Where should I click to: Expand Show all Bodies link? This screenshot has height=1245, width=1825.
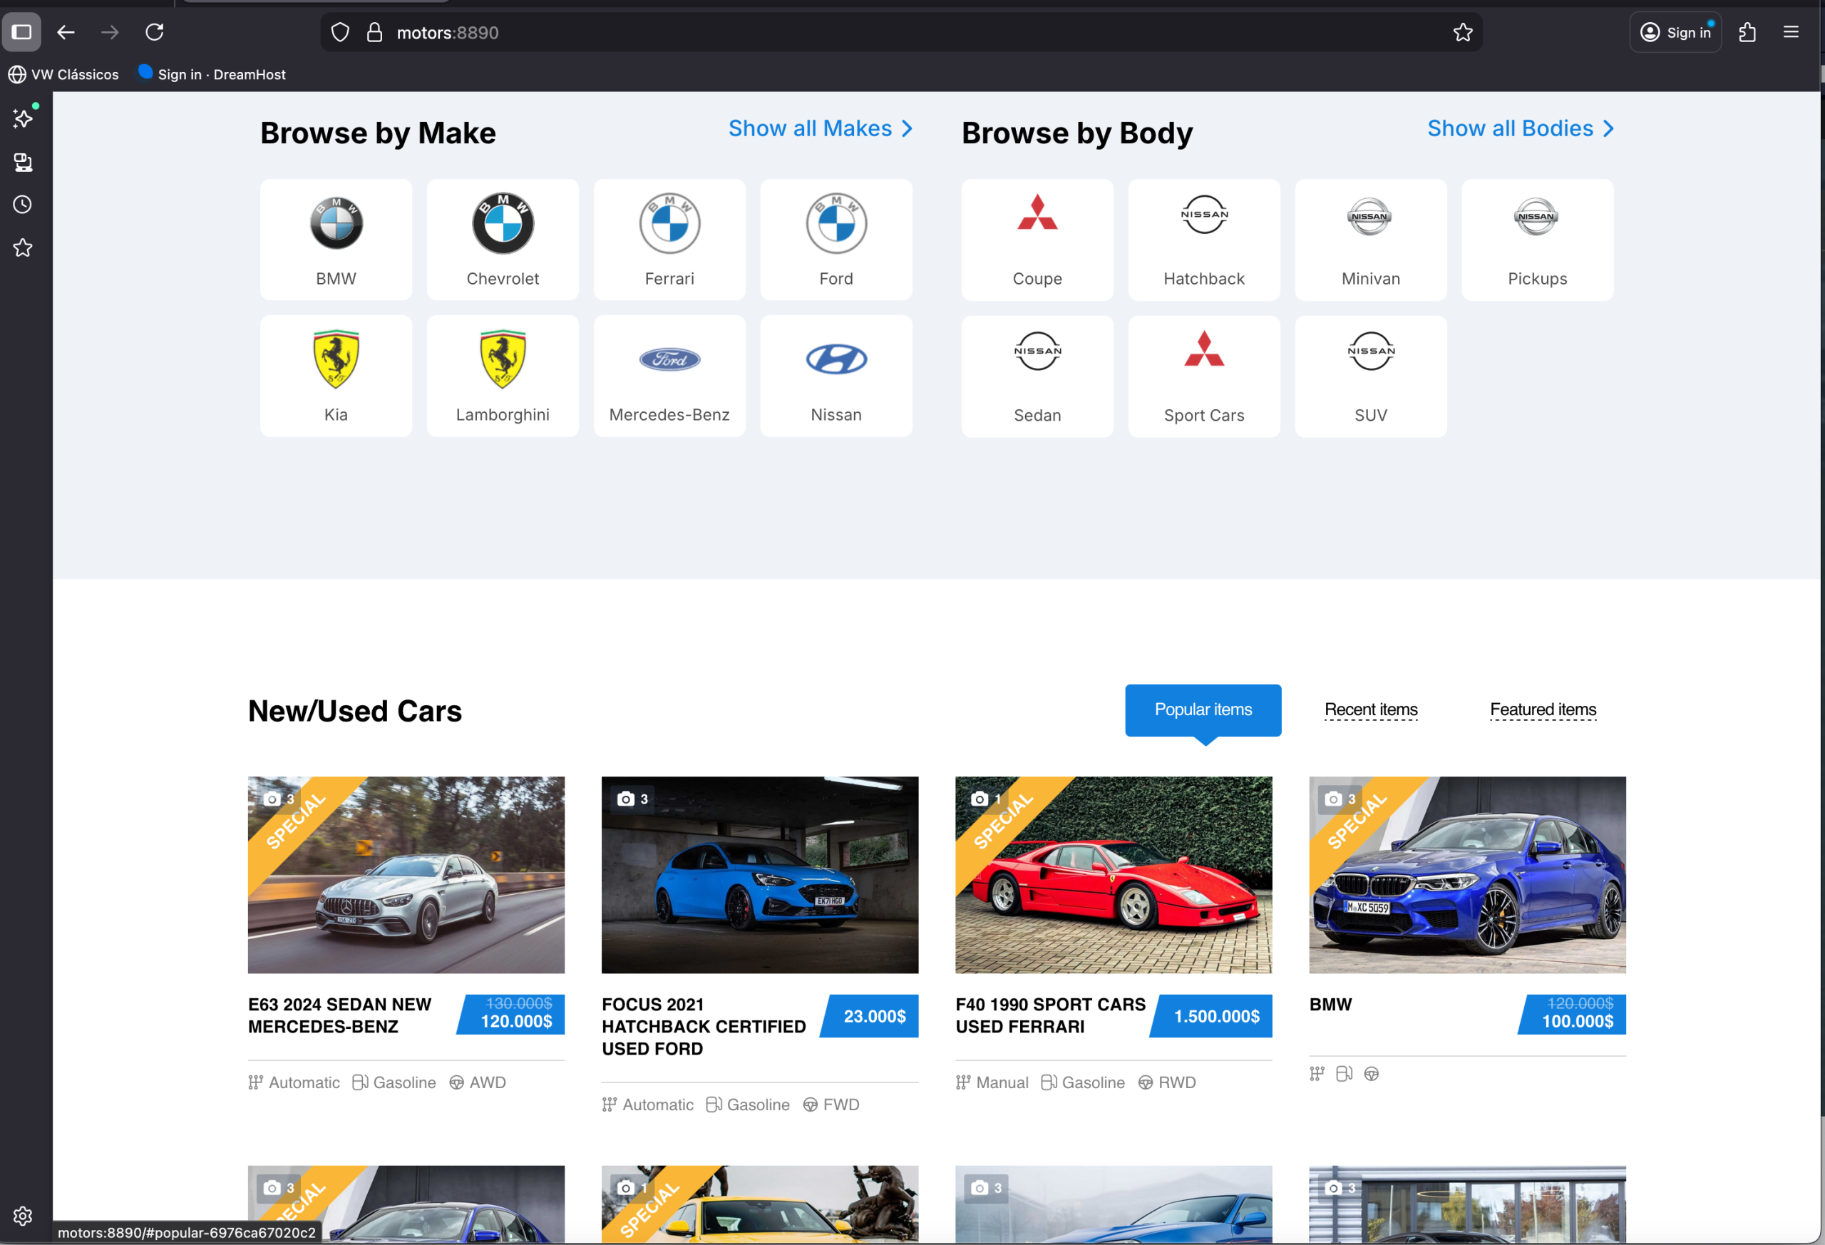coord(1519,128)
